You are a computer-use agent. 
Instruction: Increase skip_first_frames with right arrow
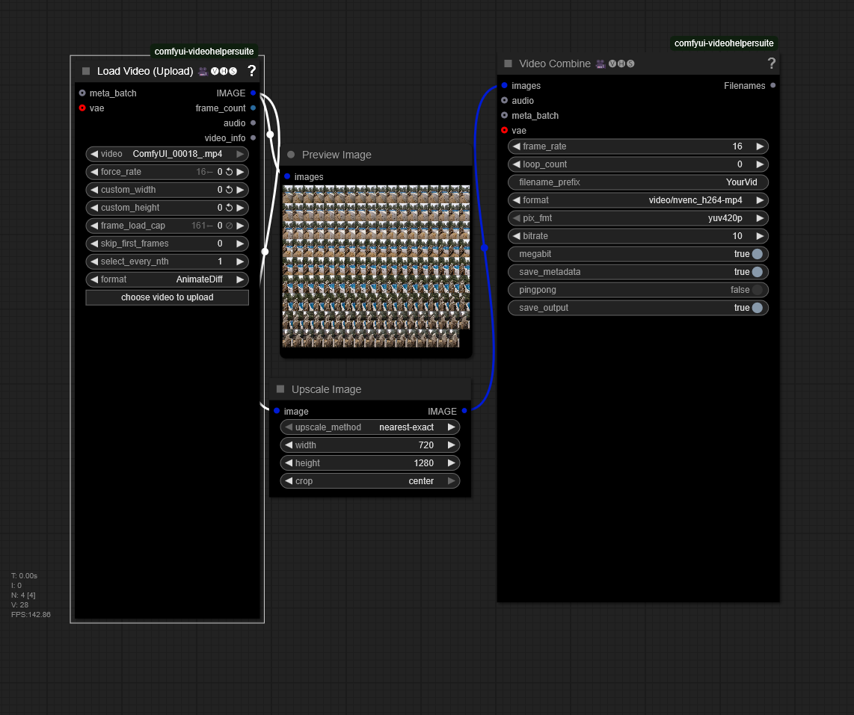tap(240, 244)
